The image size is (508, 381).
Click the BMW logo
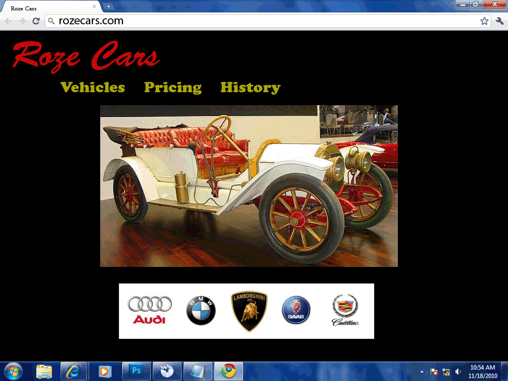[201, 311]
